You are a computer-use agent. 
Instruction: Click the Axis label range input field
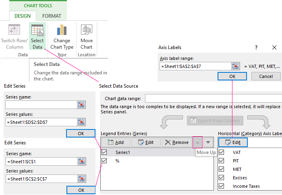[195, 66]
